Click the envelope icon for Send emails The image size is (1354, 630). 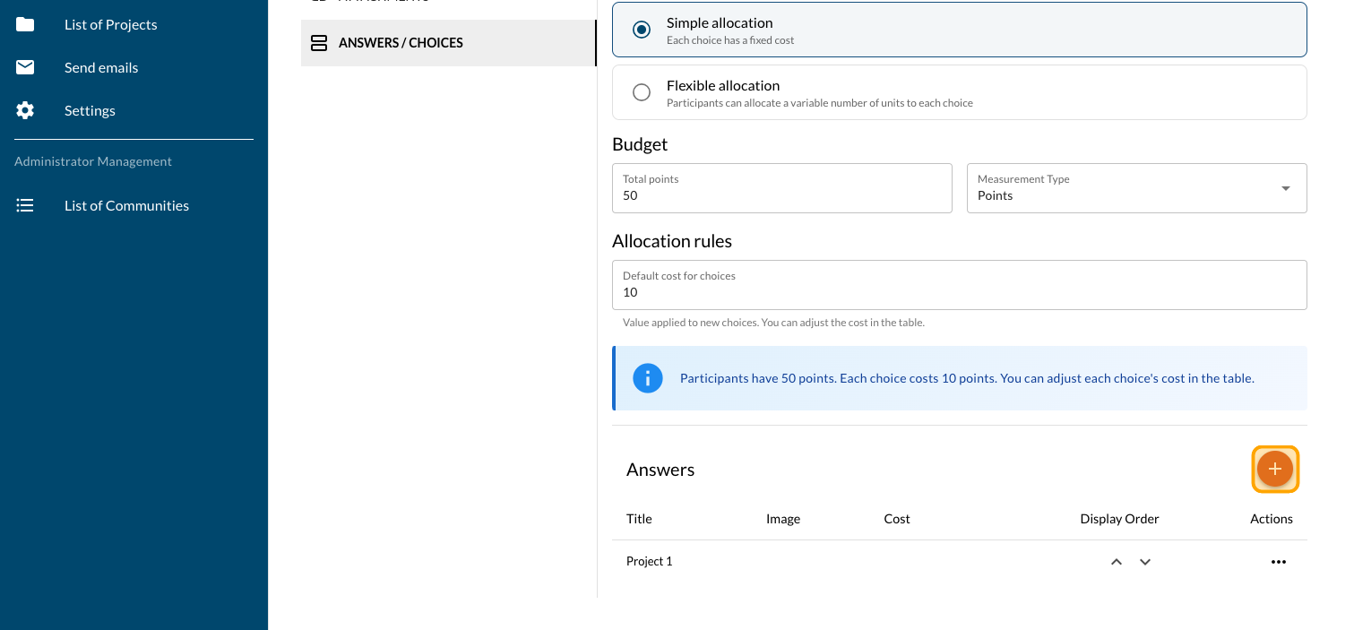click(x=25, y=67)
